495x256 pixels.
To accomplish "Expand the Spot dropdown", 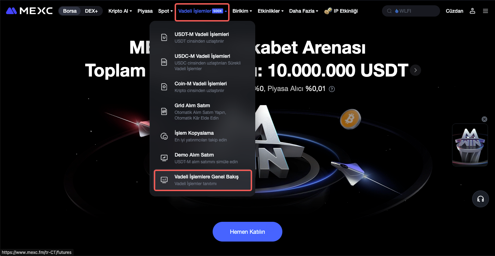I will pyautogui.click(x=165, y=11).
